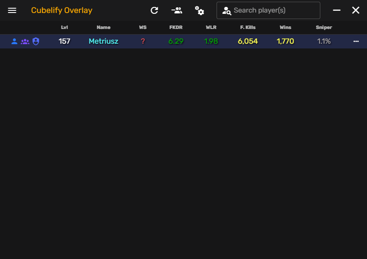The height and width of the screenshot is (259, 367).
Task: Sort by the WLR column header
Action: pos(211,27)
